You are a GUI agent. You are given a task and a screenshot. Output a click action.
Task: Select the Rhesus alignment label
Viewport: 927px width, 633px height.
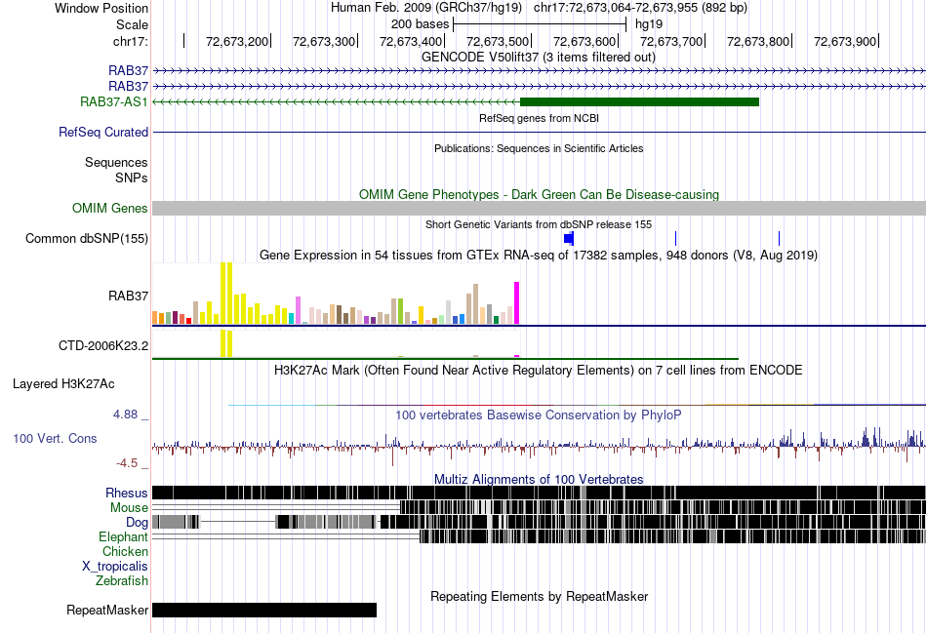point(127,493)
